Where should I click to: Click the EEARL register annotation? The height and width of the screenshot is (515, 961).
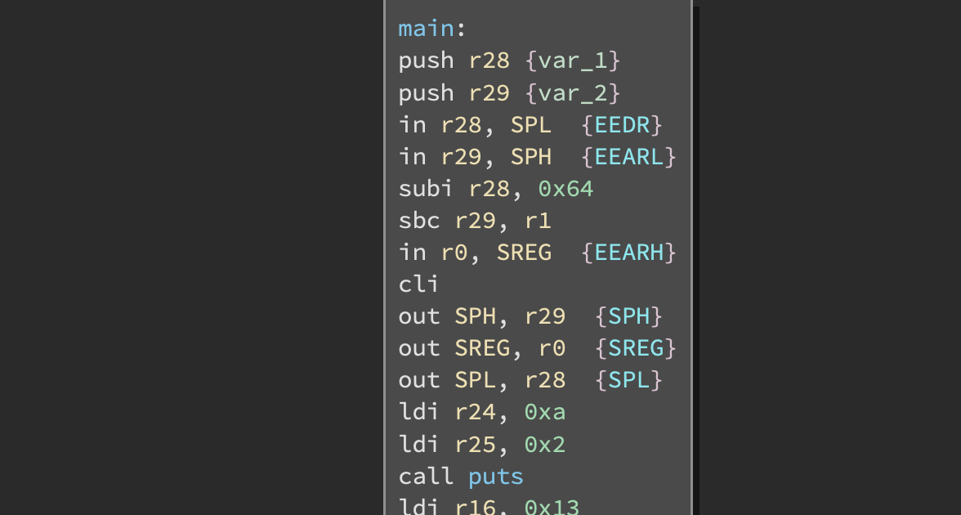(629, 156)
